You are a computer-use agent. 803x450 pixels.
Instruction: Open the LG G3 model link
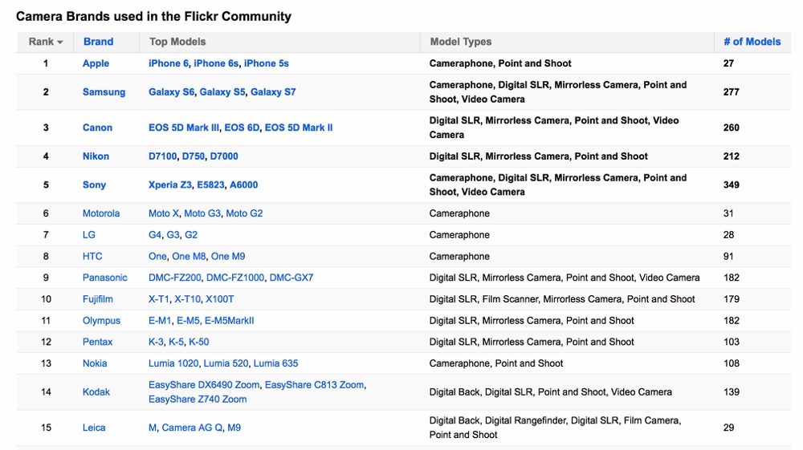click(x=173, y=235)
